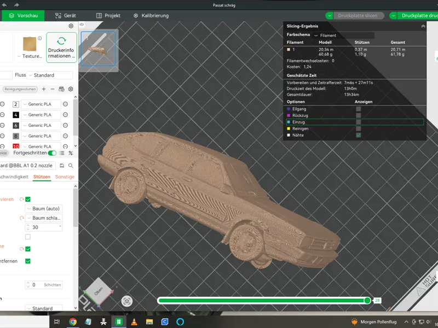Click the green layer slider handle
438x328 pixels.
[x=367, y=300]
